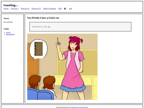Open the Carrd link in sidebar

8,33
